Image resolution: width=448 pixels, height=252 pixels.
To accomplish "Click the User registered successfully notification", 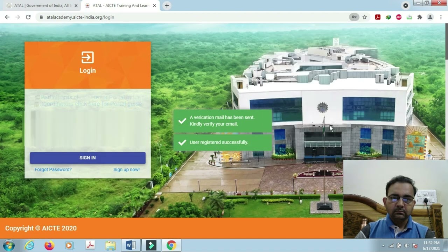I will [x=223, y=142].
